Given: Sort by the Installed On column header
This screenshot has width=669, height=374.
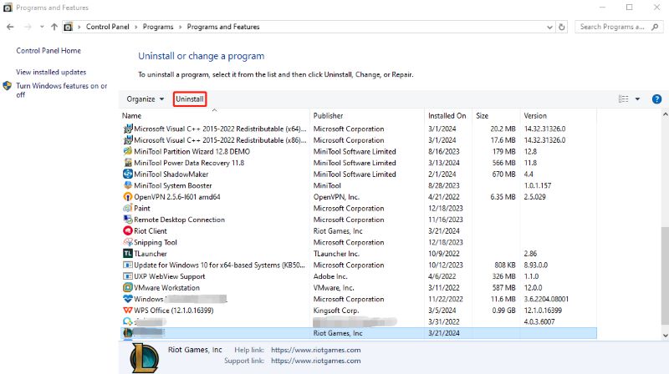Looking at the screenshot, I should (x=447, y=115).
